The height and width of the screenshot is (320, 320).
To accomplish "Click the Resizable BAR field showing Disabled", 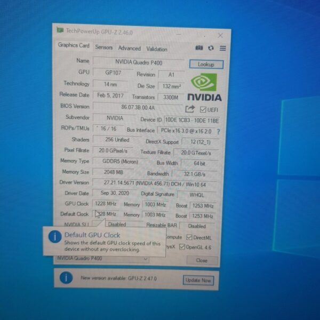I will point(197,226).
